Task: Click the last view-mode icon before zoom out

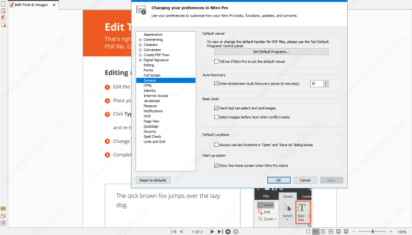Action: click(x=346, y=231)
